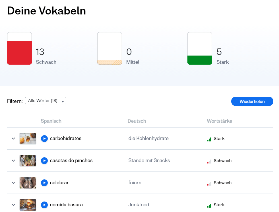Viewport: 279px width, 212px height.
Task: Click the Mittel vocabulary card
Action: coord(109,48)
